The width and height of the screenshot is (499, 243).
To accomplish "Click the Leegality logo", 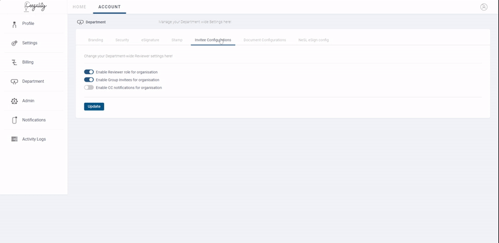I will (36, 6).
